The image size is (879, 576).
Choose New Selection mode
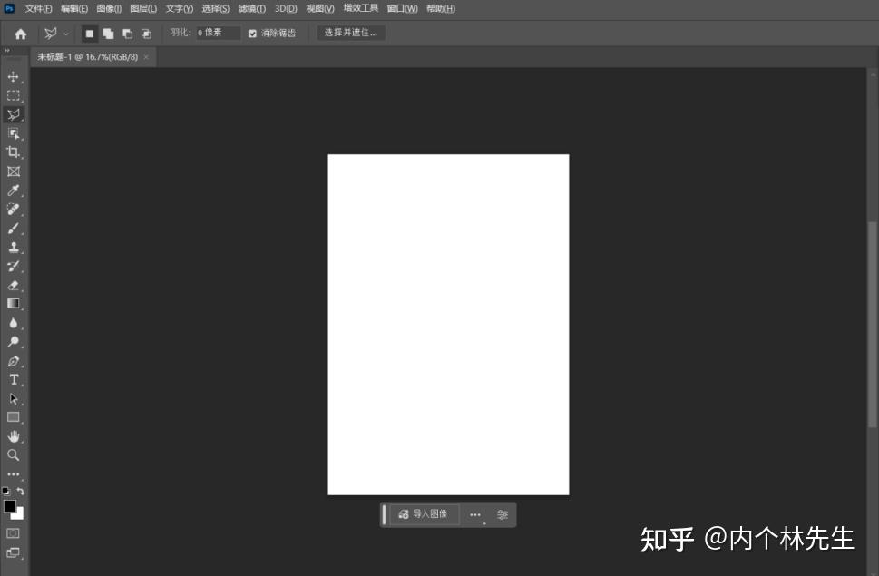click(89, 34)
